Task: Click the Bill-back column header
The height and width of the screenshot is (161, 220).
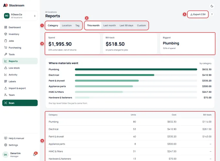Action: click(207, 115)
